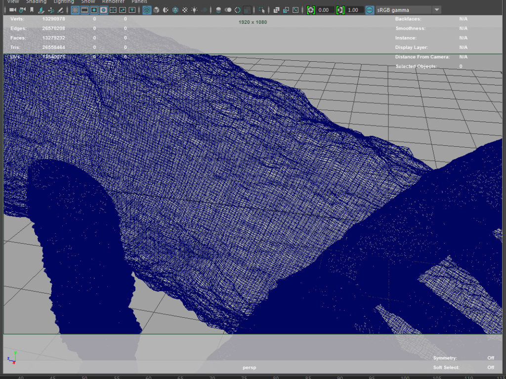The image size is (506, 379).
Task: Click the Gamma reset icon
Action: coord(340,10)
